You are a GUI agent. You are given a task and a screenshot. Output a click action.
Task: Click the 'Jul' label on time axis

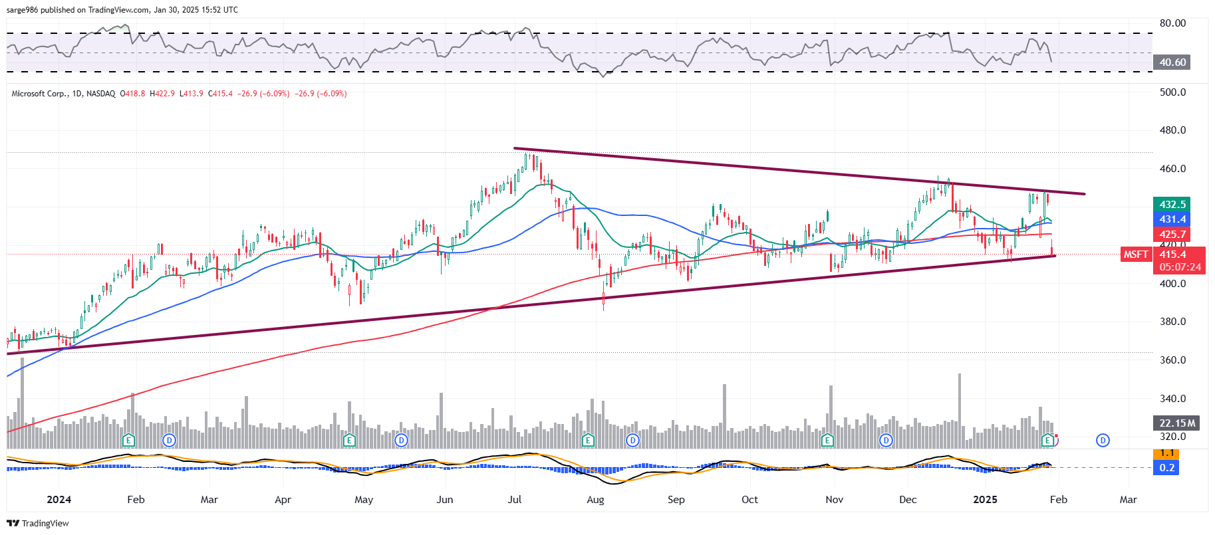tap(515, 500)
